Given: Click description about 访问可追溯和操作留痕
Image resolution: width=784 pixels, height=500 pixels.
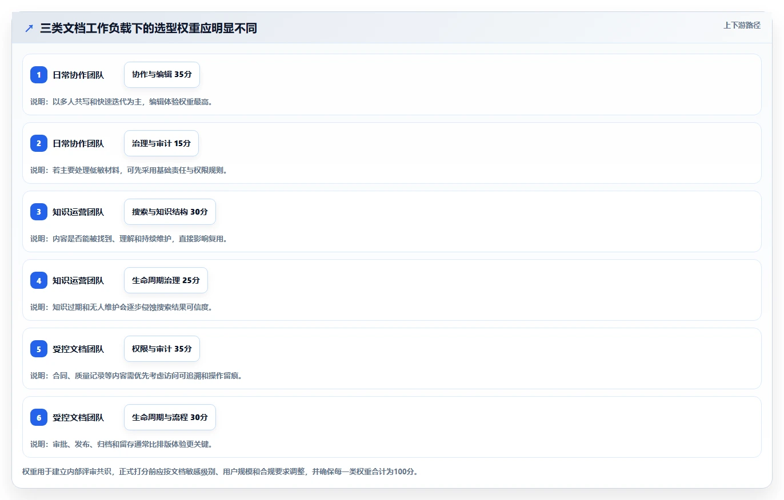Looking at the screenshot, I should click(136, 376).
